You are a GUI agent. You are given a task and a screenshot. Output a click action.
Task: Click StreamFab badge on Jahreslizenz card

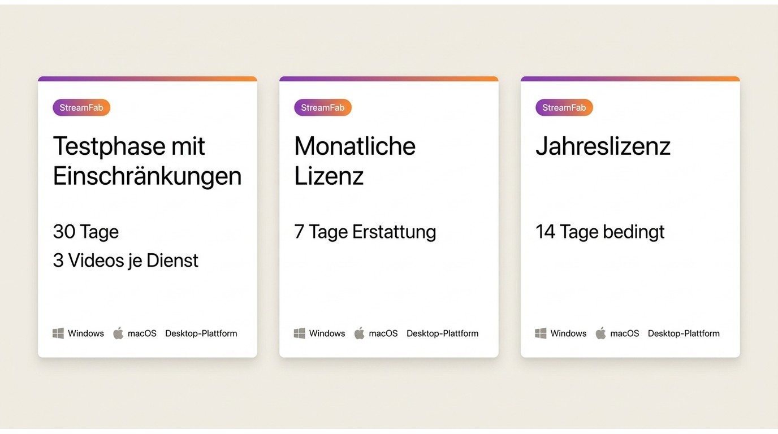tap(564, 107)
